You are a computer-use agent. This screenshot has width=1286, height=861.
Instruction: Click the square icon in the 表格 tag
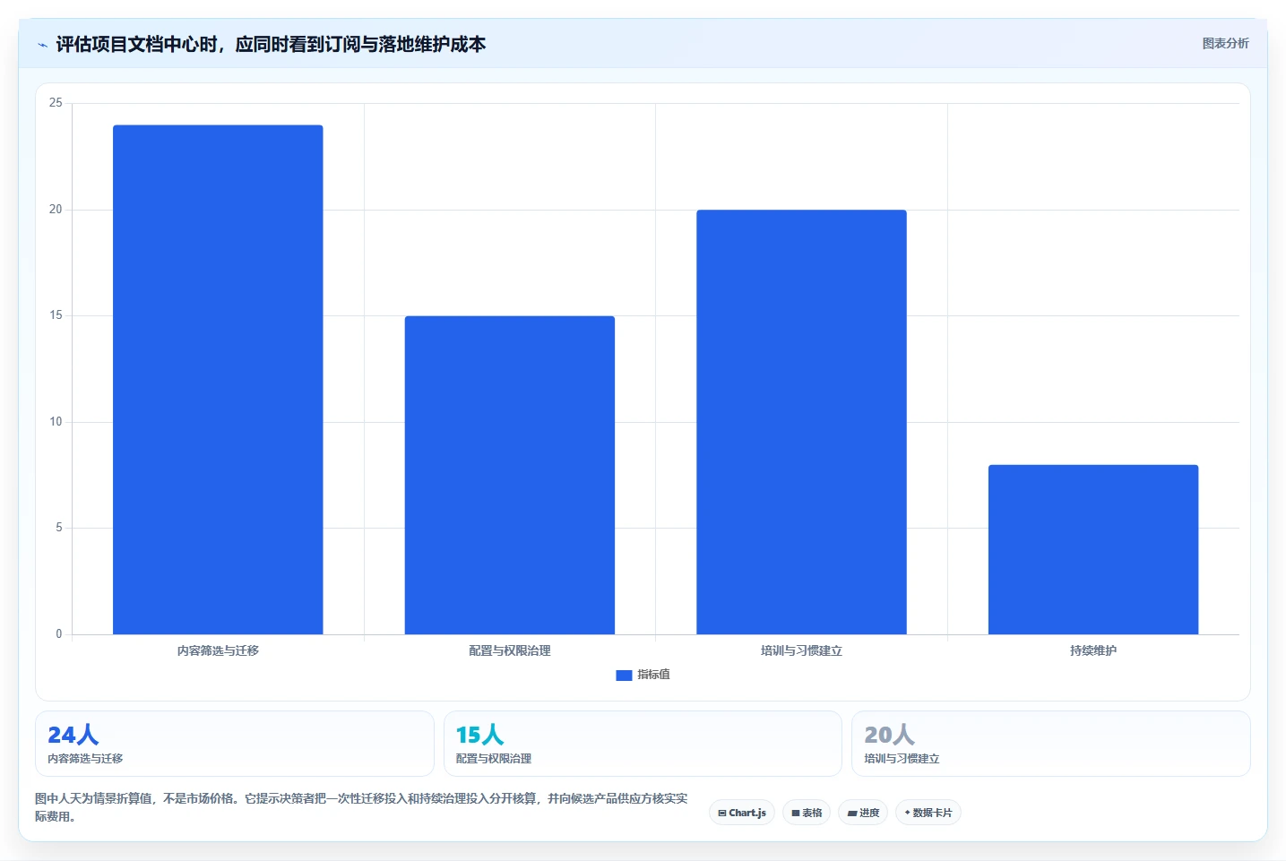coord(795,814)
